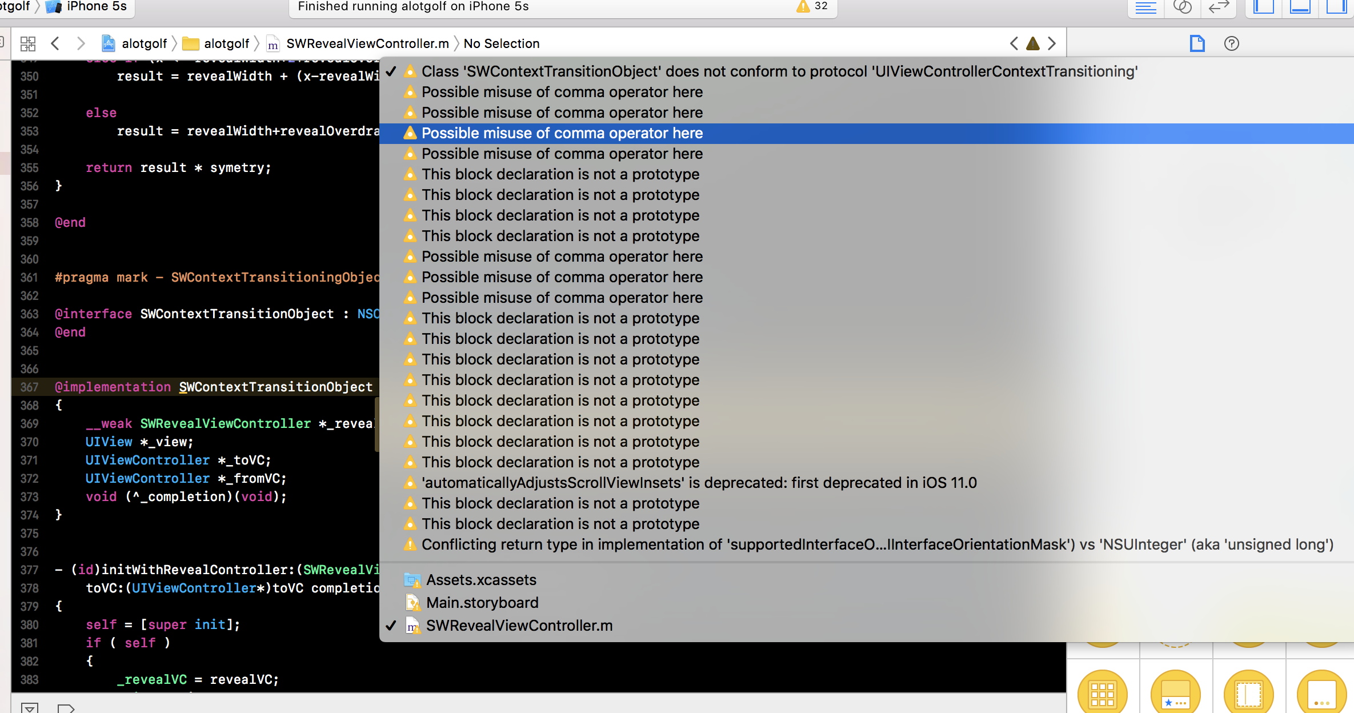Open the related items grid menu
This screenshot has height=713, width=1354.
point(27,43)
